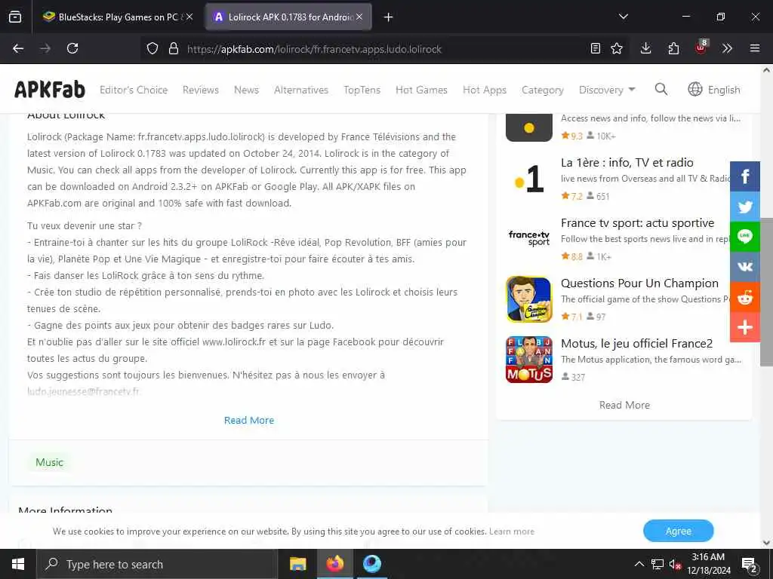Show hidden system tray icons
773x579 pixels.
[639, 564]
